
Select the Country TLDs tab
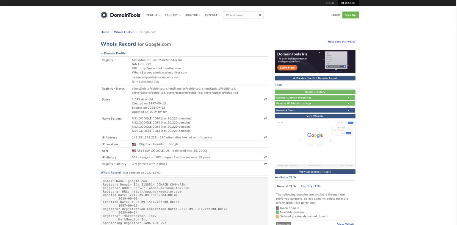coord(311,186)
